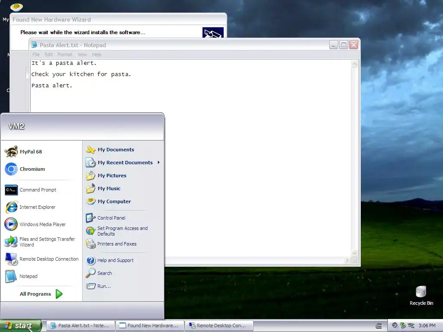
Task: Open Help and Support icon
Action: tap(91, 260)
